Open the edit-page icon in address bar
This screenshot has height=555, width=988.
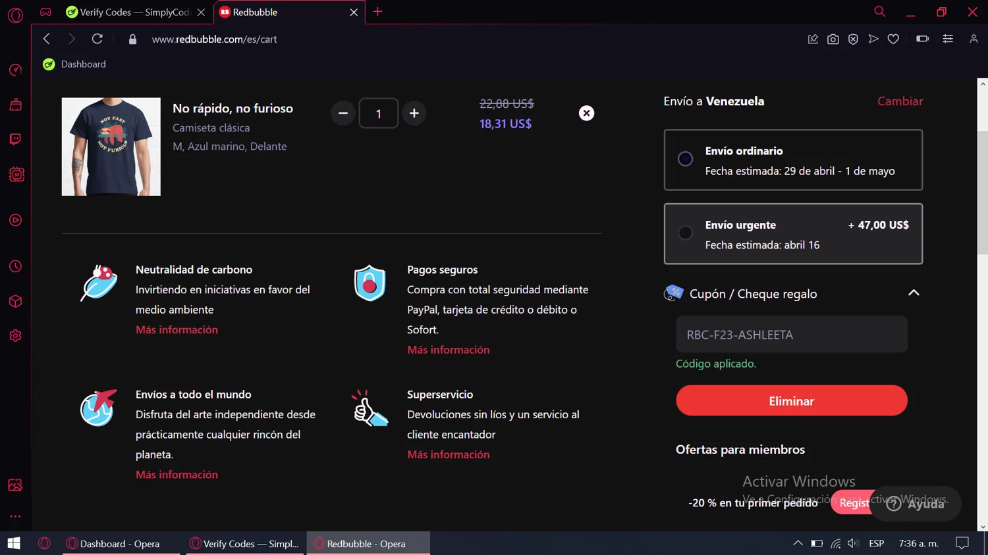tap(813, 39)
